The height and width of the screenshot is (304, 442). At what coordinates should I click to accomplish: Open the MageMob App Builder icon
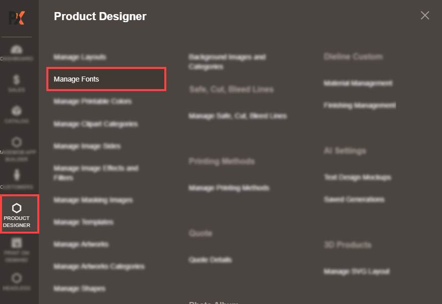click(x=17, y=149)
